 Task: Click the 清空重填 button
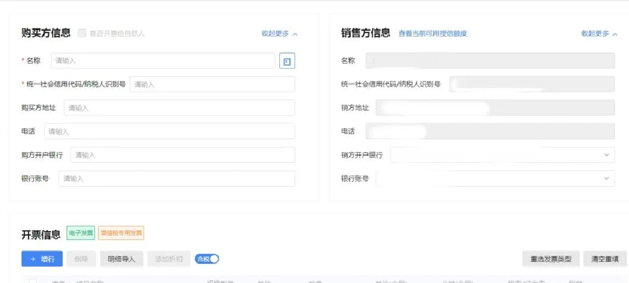tap(604, 259)
